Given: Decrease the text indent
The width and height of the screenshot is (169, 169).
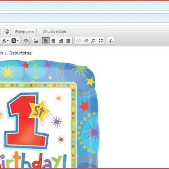Looking at the screenshot, I should pos(78,41).
